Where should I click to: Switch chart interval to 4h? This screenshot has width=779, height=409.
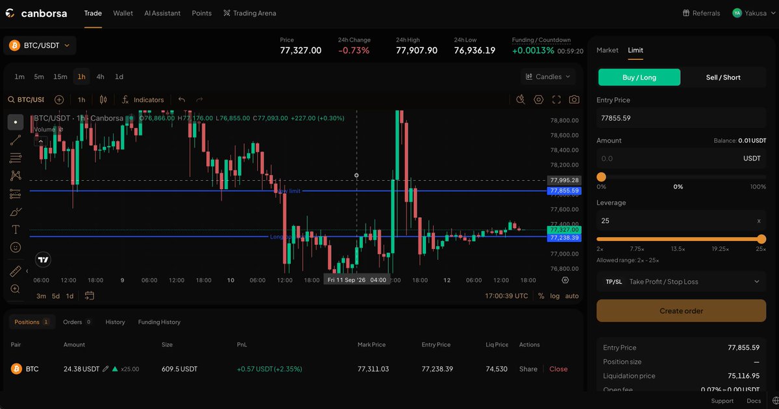click(101, 76)
